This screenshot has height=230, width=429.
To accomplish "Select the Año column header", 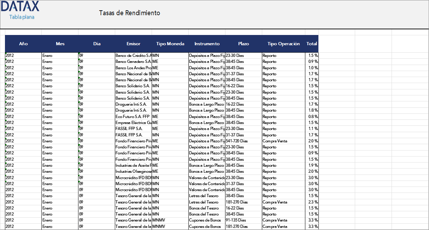I will pyautogui.click(x=23, y=44).
